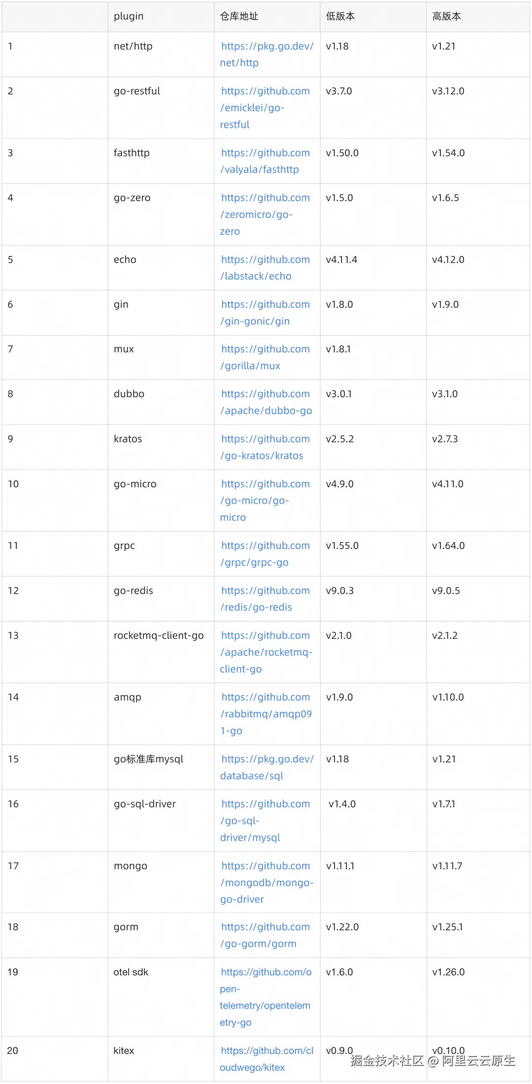Open the go-kratos/kratos repository link
532x1084 pixels.
click(265, 447)
